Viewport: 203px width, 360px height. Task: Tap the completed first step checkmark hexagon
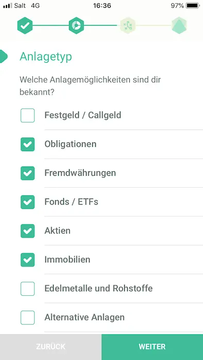[25, 26]
